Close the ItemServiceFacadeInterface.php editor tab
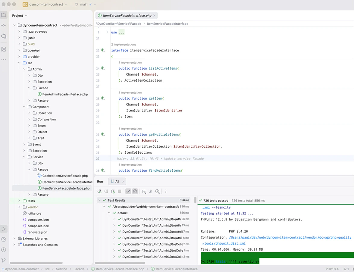This screenshot has height=272, width=354. (x=154, y=16)
